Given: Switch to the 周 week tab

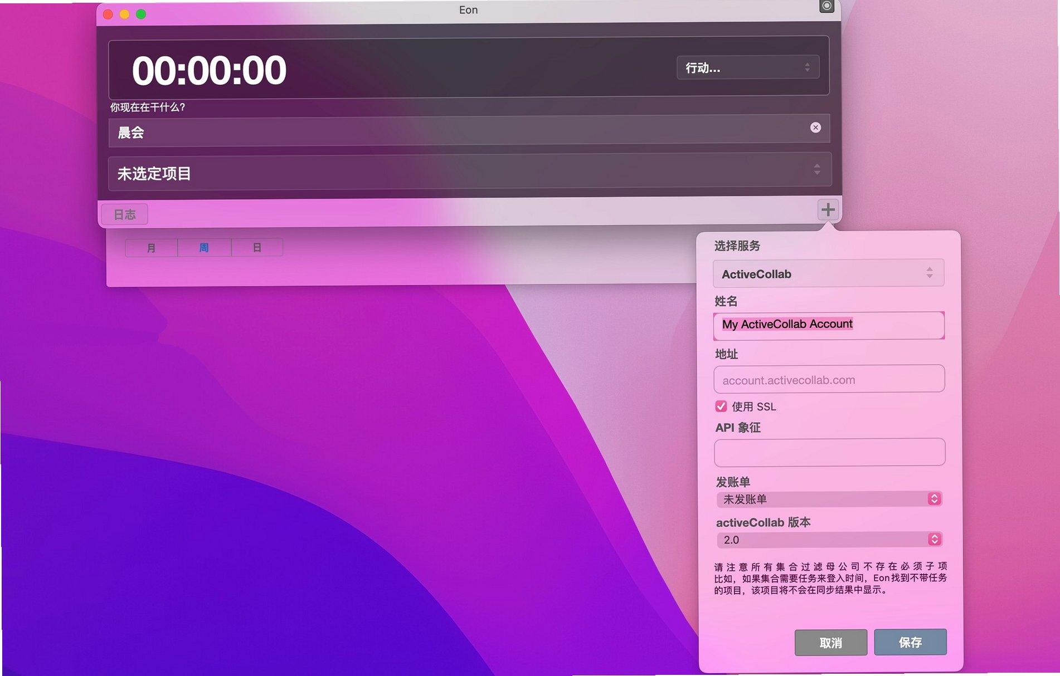Looking at the screenshot, I should click(x=204, y=247).
